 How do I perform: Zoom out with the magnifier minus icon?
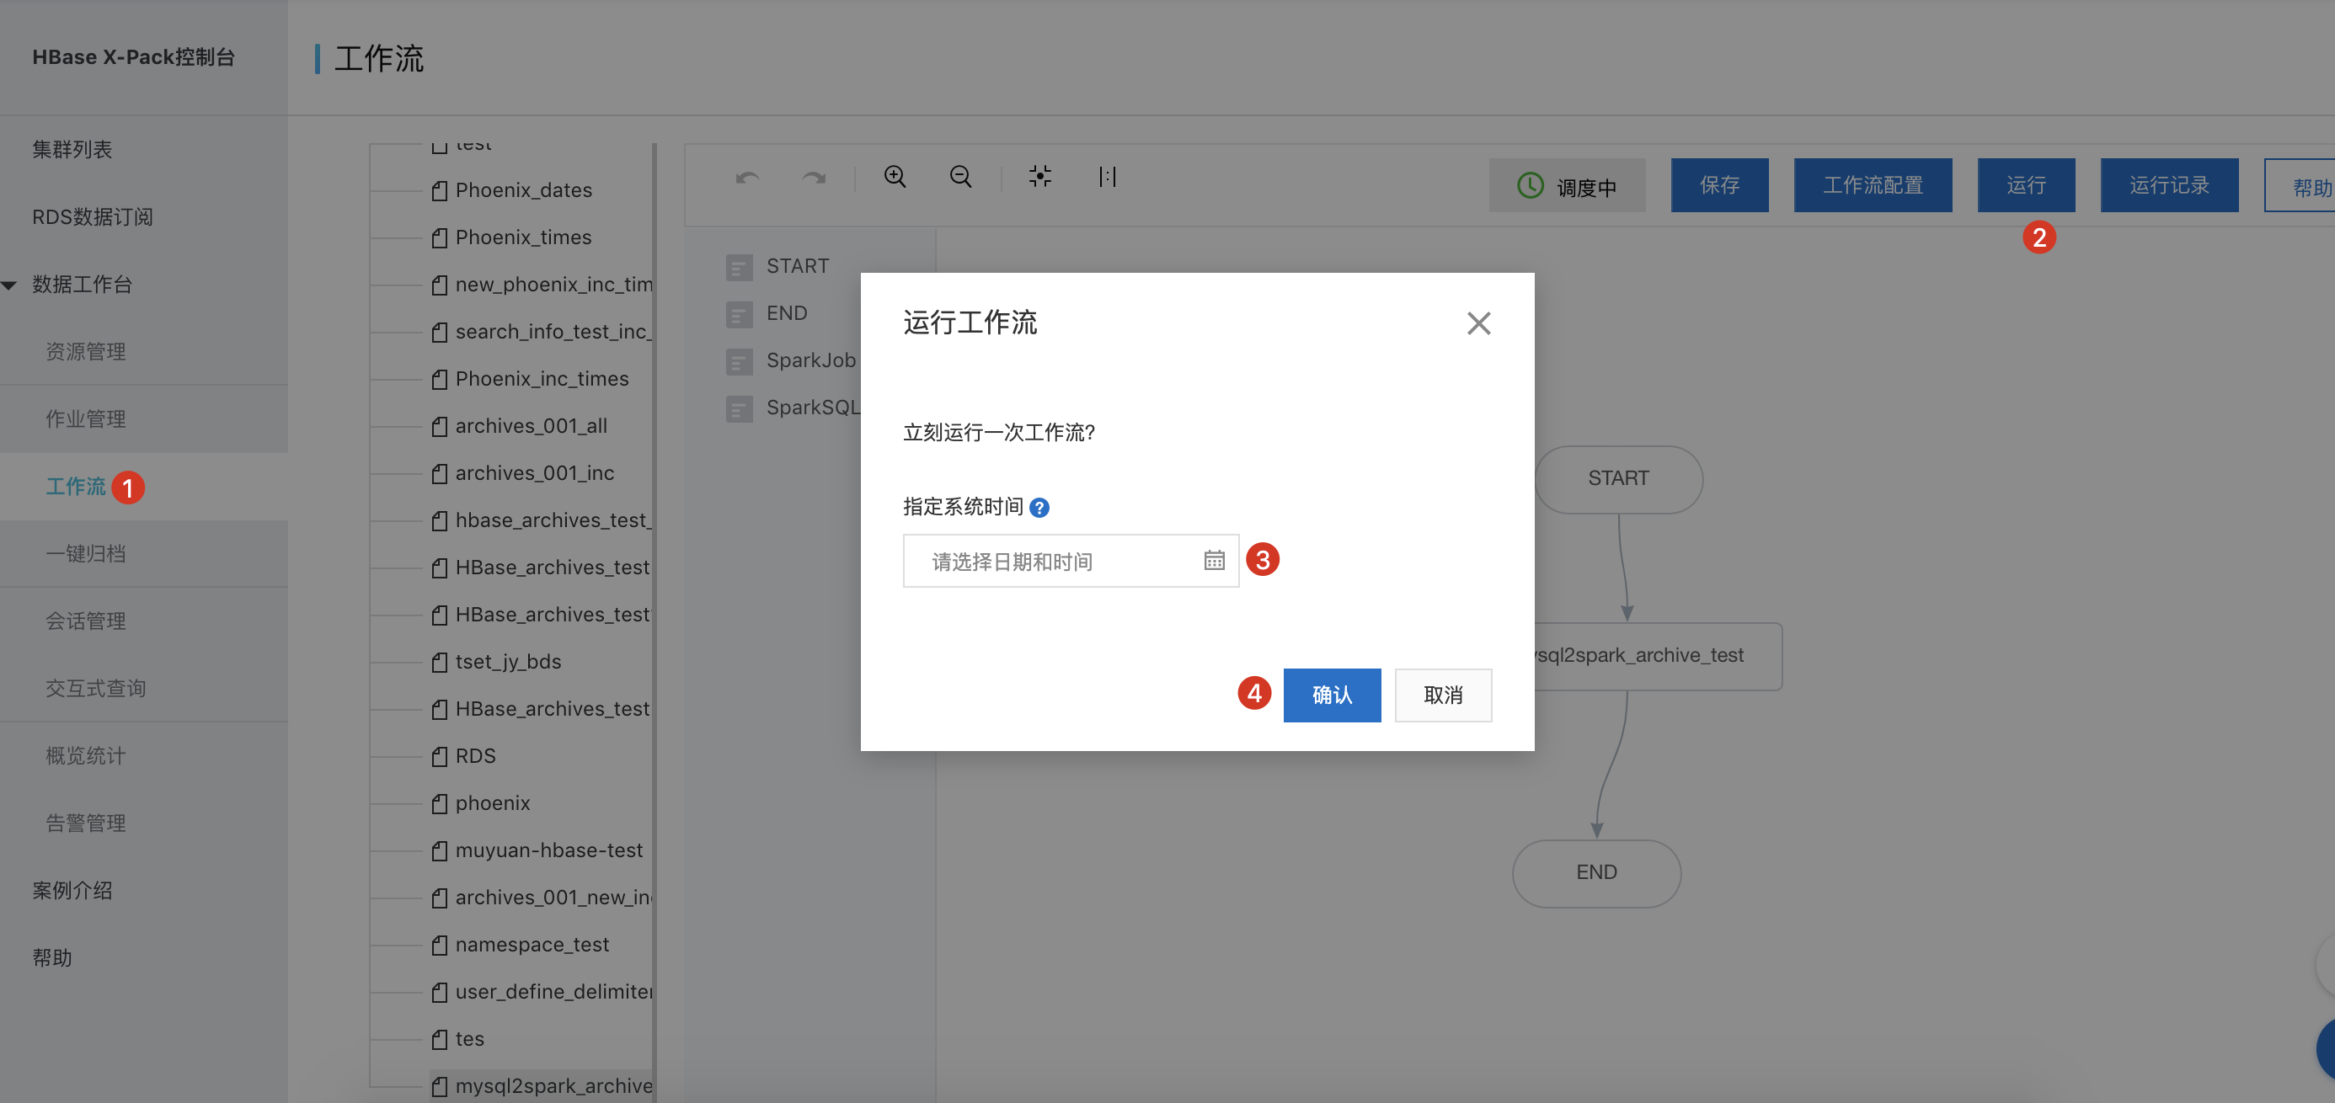tap(961, 176)
